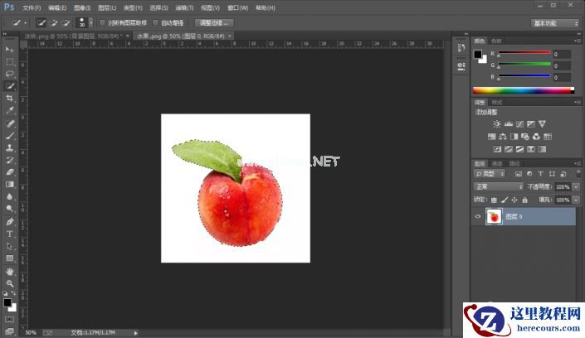Select the Rectangle shape tool
585x338 pixels.
[x=10, y=258]
